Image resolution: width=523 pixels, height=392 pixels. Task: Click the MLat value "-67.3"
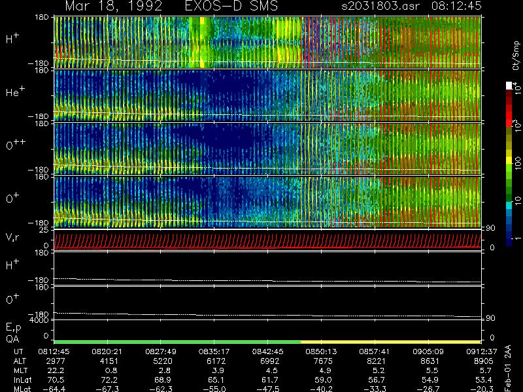pos(107,389)
